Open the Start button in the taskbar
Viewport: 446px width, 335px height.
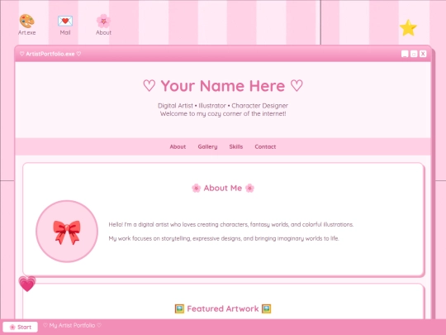pos(20,327)
